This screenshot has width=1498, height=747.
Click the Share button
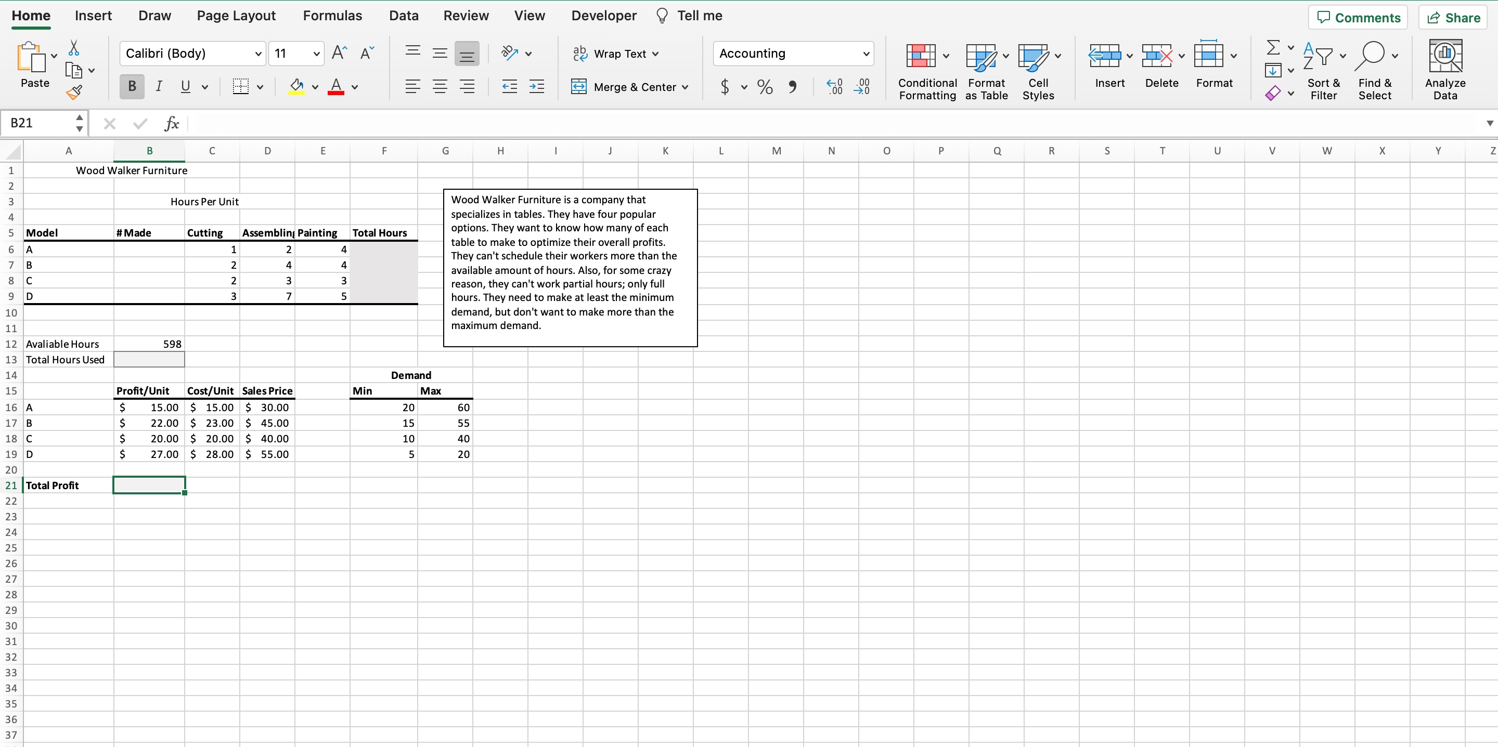(1453, 18)
